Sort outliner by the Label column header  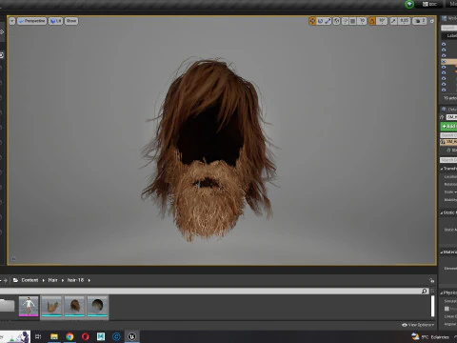(x=451, y=36)
